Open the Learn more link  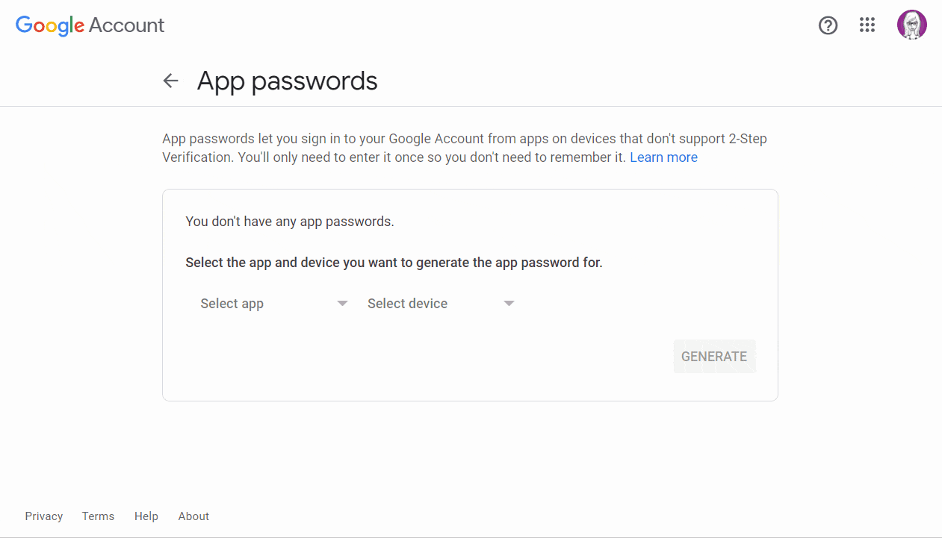coord(663,157)
